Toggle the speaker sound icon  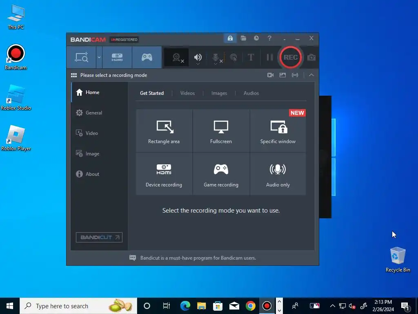tap(198, 57)
